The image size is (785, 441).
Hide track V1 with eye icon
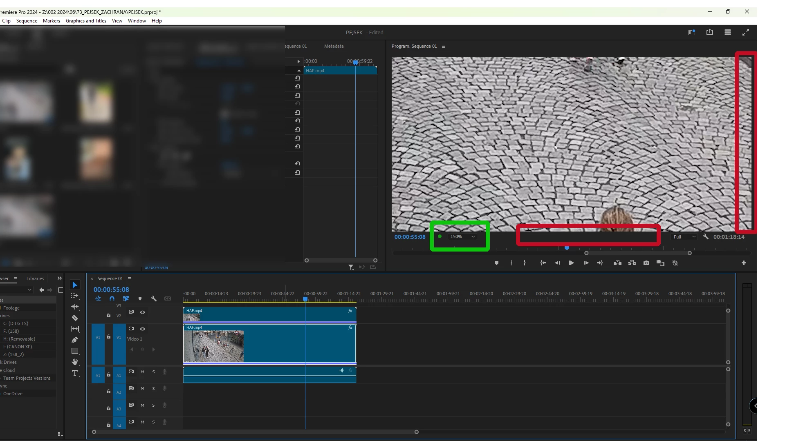143,329
